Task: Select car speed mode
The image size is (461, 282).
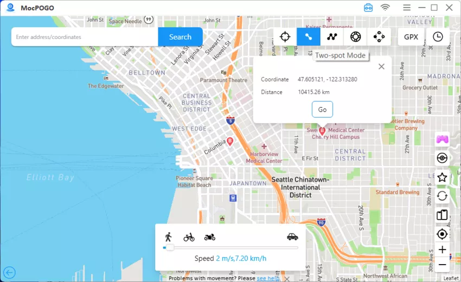Action: [x=292, y=236]
